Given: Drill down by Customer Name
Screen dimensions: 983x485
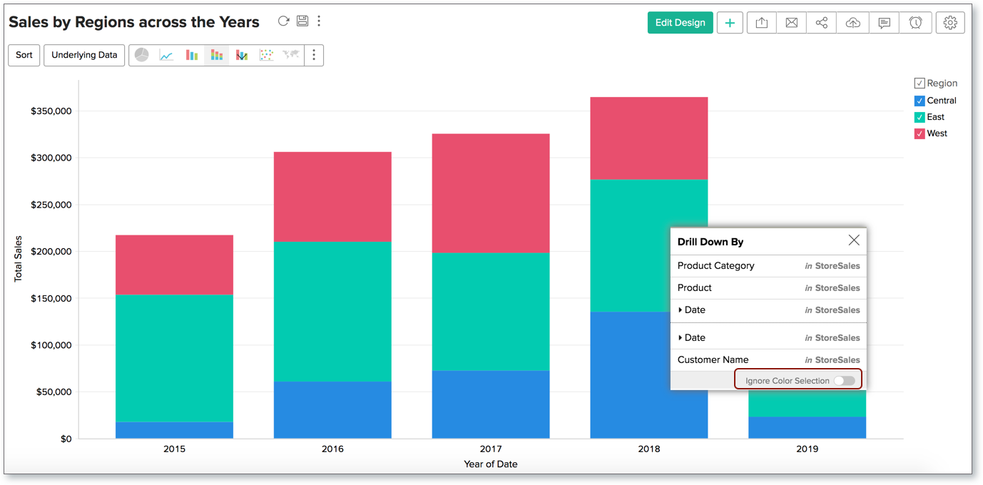Looking at the screenshot, I should [768, 360].
